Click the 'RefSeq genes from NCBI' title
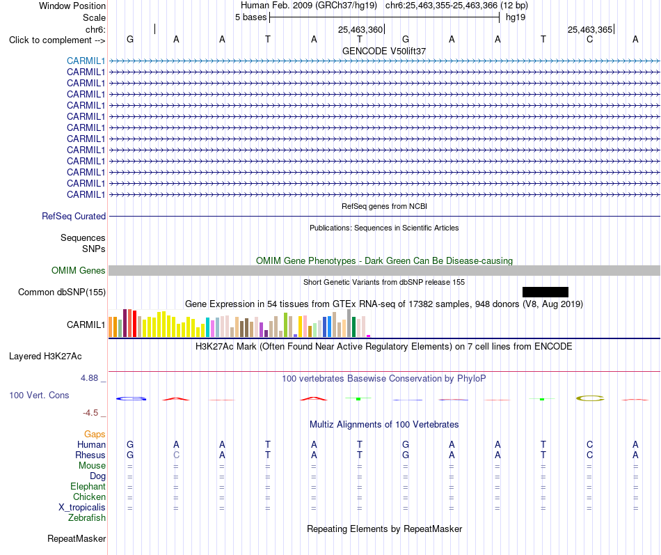 coord(384,206)
